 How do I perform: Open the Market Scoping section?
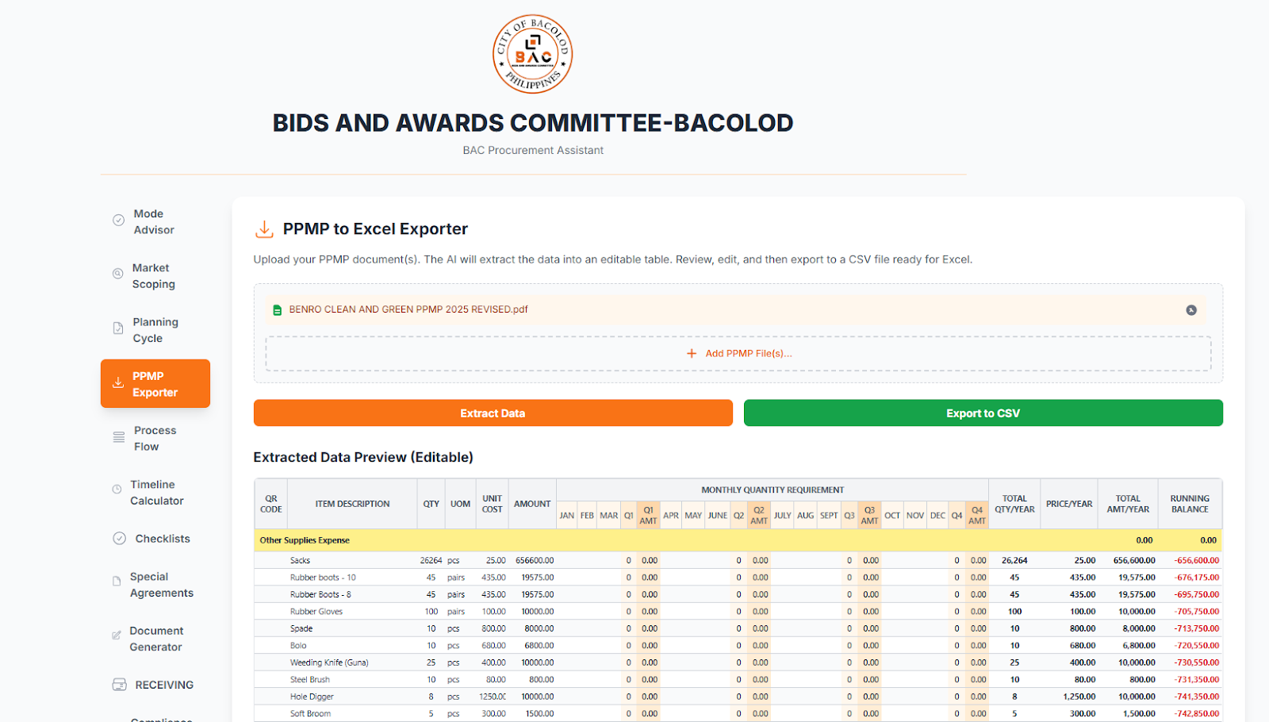pos(155,276)
